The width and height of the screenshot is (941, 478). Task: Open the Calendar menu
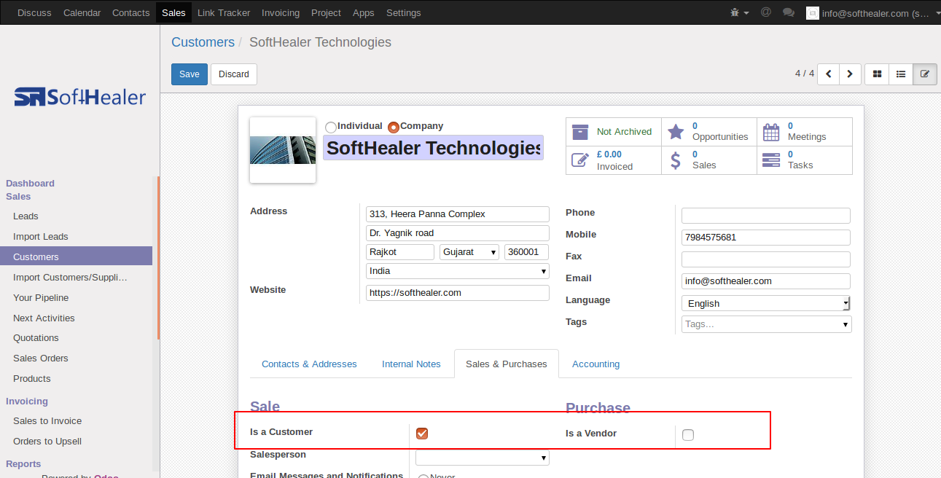click(x=82, y=12)
